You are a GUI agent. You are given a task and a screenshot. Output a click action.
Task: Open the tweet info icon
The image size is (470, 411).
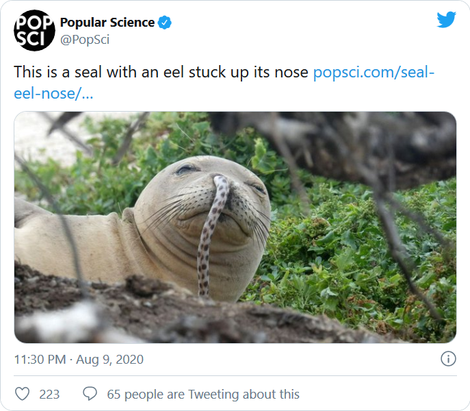[448, 358]
